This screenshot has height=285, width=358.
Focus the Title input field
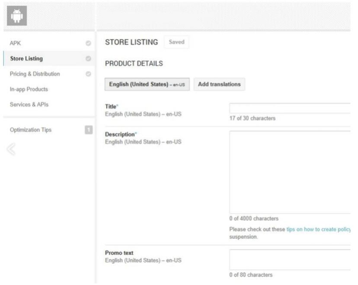click(x=290, y=108)
